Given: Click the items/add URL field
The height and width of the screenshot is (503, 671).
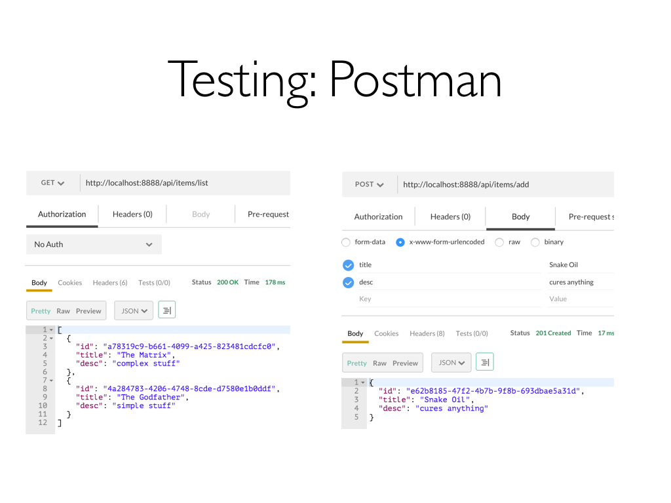Looking at the screenshot, I should (506, 184).
